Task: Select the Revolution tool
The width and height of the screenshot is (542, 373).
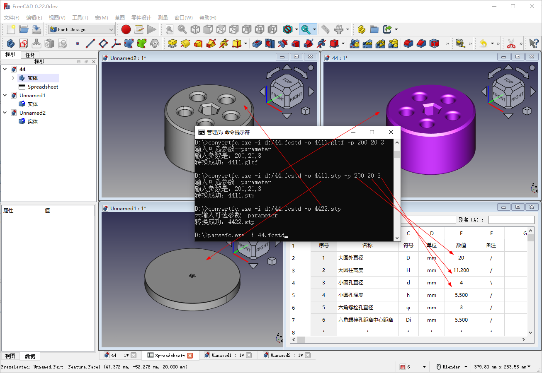Action: pyautogui.click(x=185, y=43)
